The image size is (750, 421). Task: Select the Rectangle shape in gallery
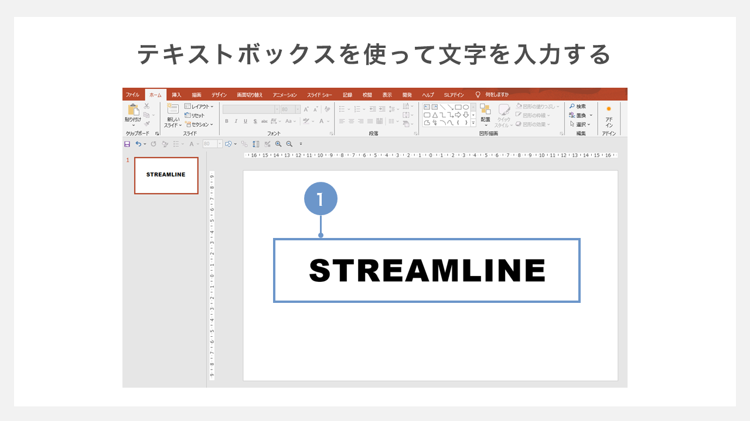(x=458, y=107)
